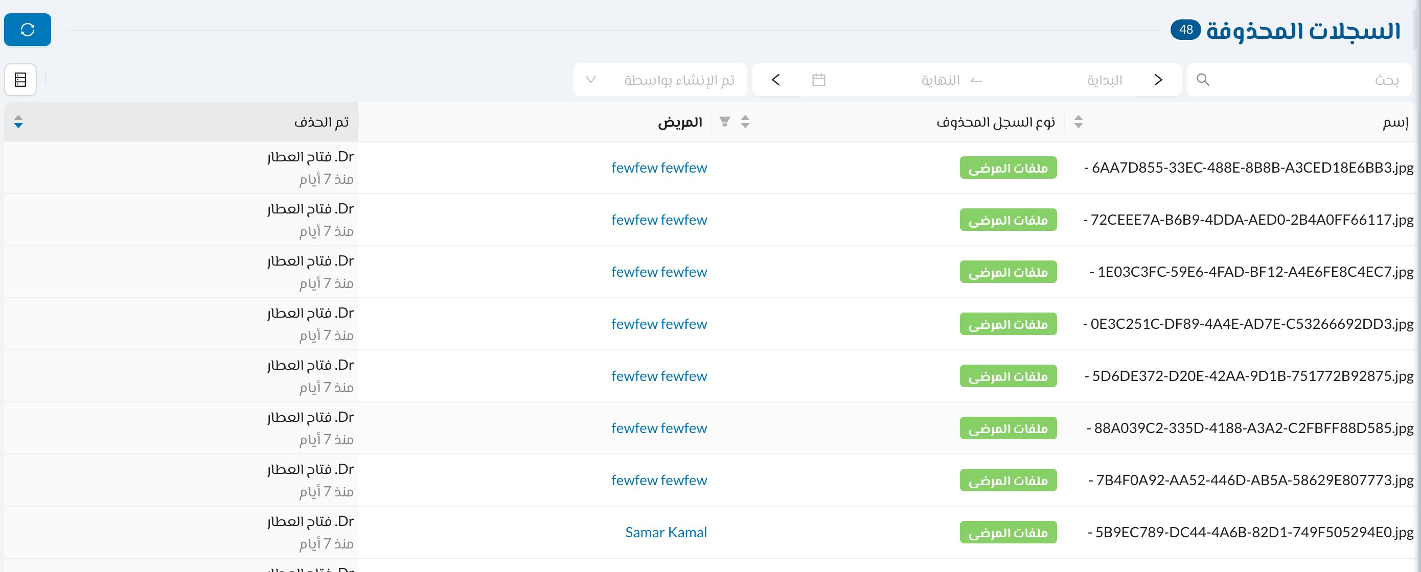The height and width of the screenshot is (572, 1421).
Task: Click the إسم column header
Action: pyautogui.click(x=1395, y=123)
